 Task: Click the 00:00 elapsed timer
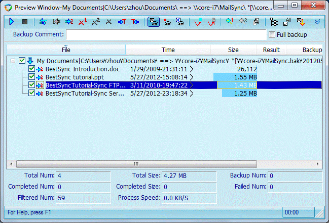tap(299, 212)
